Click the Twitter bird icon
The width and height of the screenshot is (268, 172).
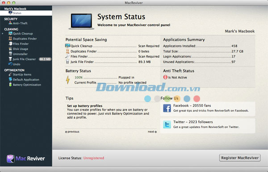point(167,125)
